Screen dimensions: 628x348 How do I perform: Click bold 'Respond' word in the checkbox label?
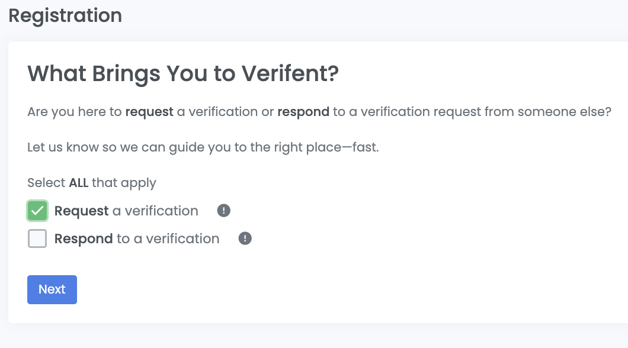(84, 239)
